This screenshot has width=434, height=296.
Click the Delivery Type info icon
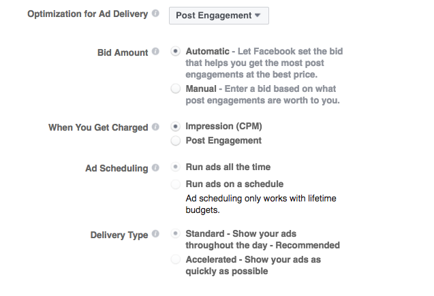(x=156, y=235)
